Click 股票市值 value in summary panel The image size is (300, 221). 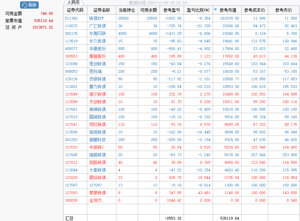(43, 21)
